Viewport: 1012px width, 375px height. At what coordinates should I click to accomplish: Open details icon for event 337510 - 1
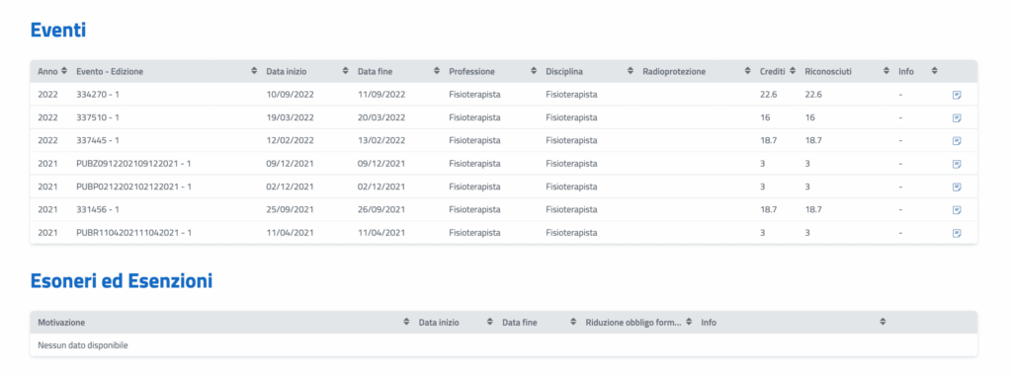pos(957,117)
